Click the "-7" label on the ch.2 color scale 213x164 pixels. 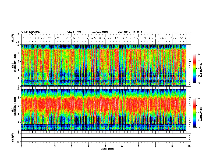point(198,106)
